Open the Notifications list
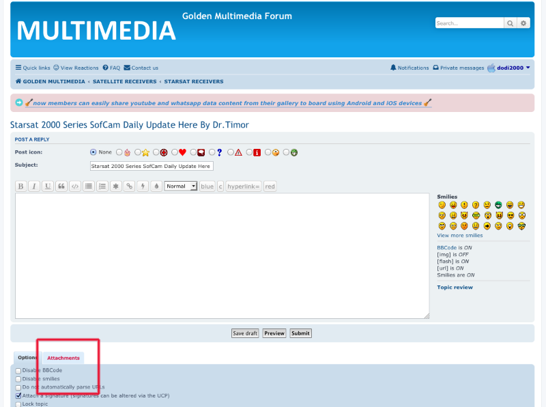 (x=410, y=68)
